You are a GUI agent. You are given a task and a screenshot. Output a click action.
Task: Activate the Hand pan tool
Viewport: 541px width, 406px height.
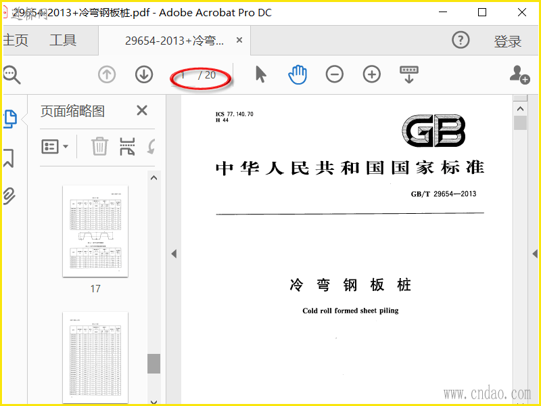coord(298,74)
